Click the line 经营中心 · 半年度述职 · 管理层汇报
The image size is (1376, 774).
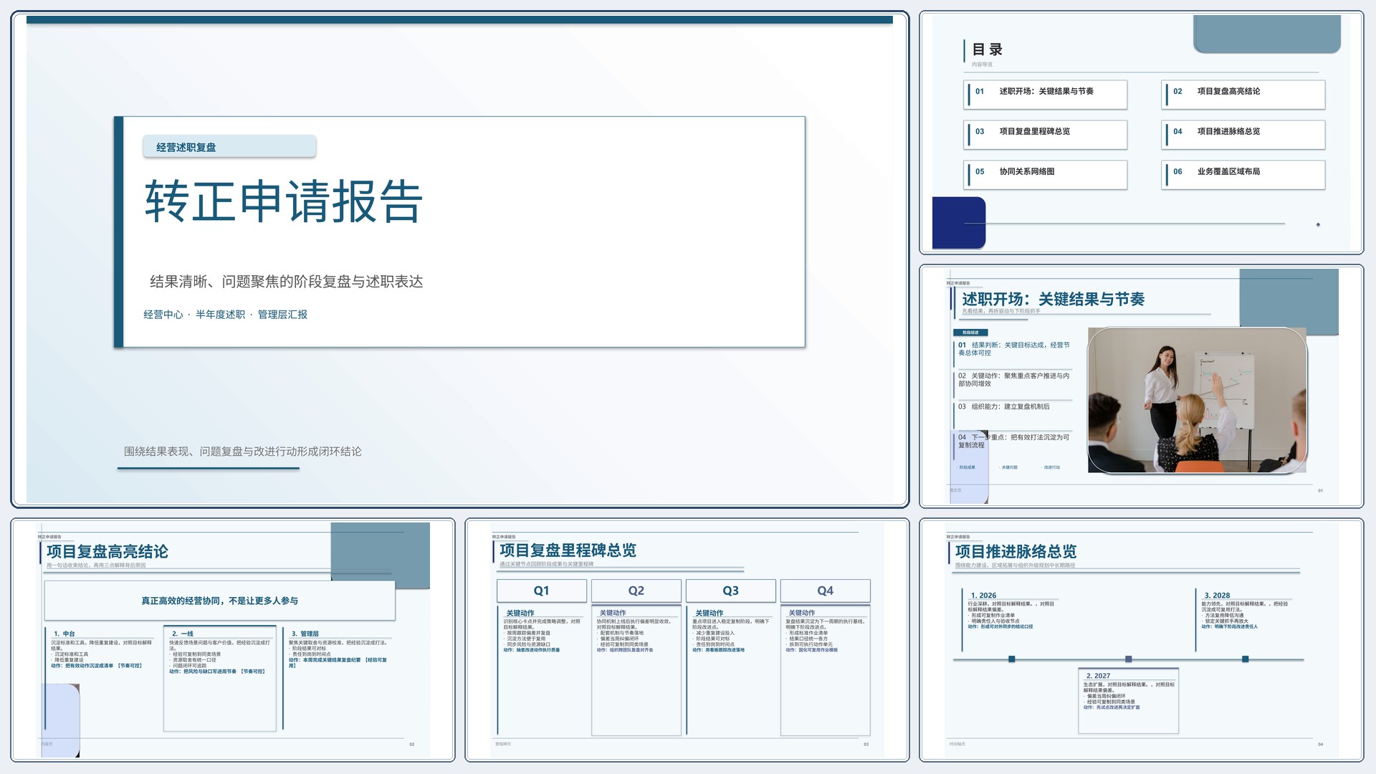[x=225, y=315]
